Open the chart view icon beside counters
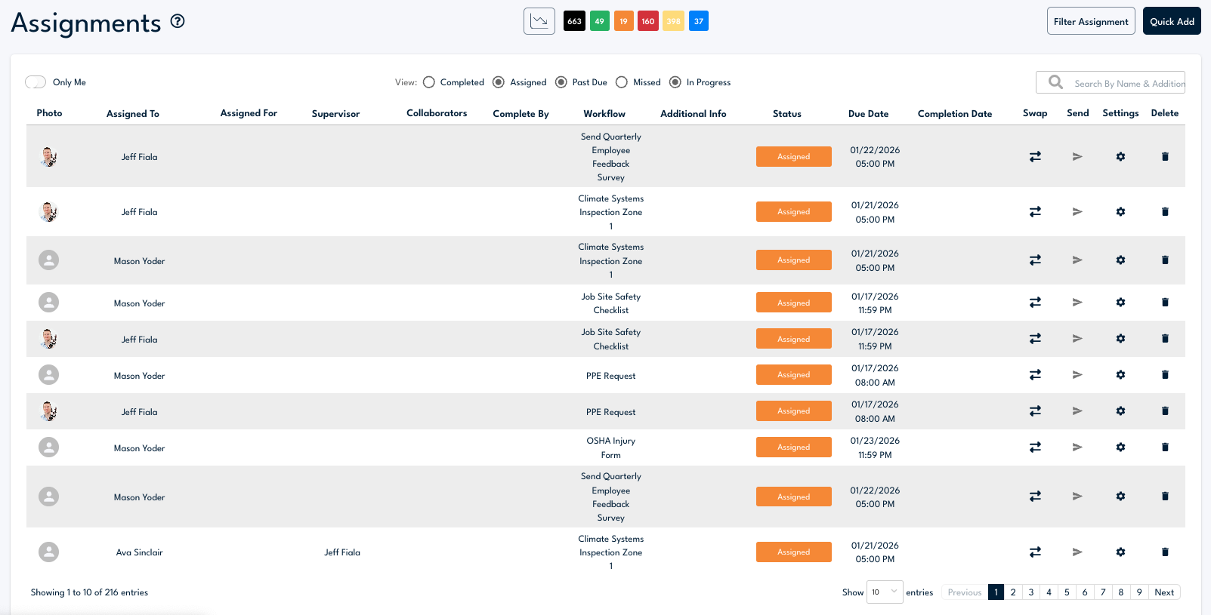Viewport: 1211px width, 615px height. [x=539, y=21]
